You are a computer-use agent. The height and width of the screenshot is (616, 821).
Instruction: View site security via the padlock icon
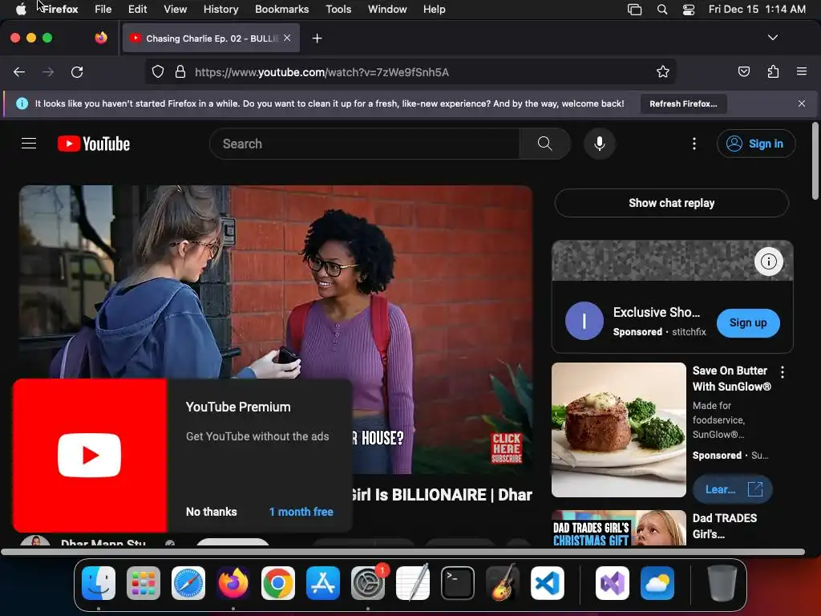tap(180, 71)
